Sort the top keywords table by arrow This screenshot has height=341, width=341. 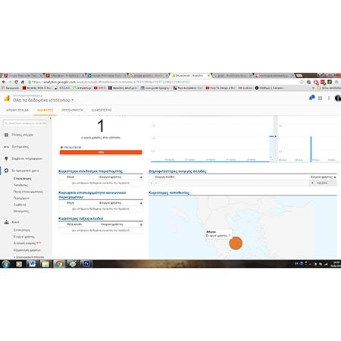pos(141,224)
